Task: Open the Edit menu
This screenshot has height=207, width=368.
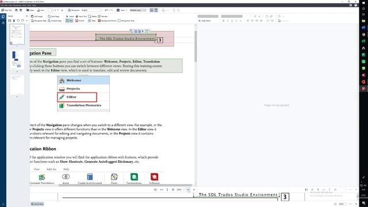Action: click(6, 5)
